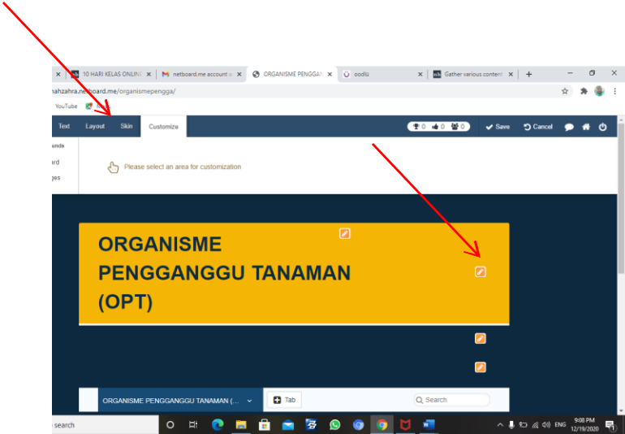Click the lowest orange edit pencil icon
Screen dimensions: 625x434
pyautogui.click(x=480, y=367)
